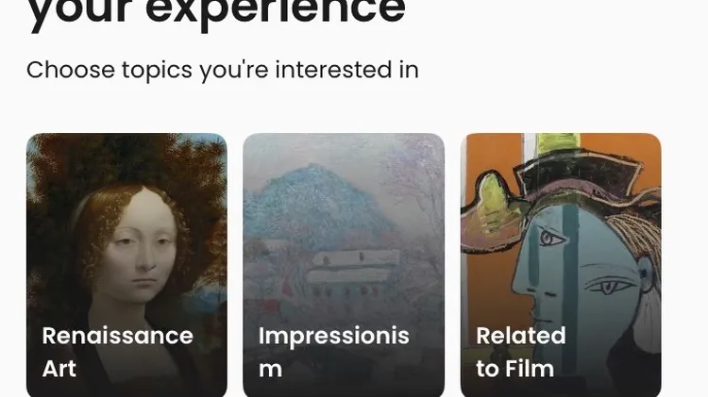The width and height of the screenshot is (708, 397).
Task: Click the 'Related to Film' label text
Action: click(x=520, y=352)
